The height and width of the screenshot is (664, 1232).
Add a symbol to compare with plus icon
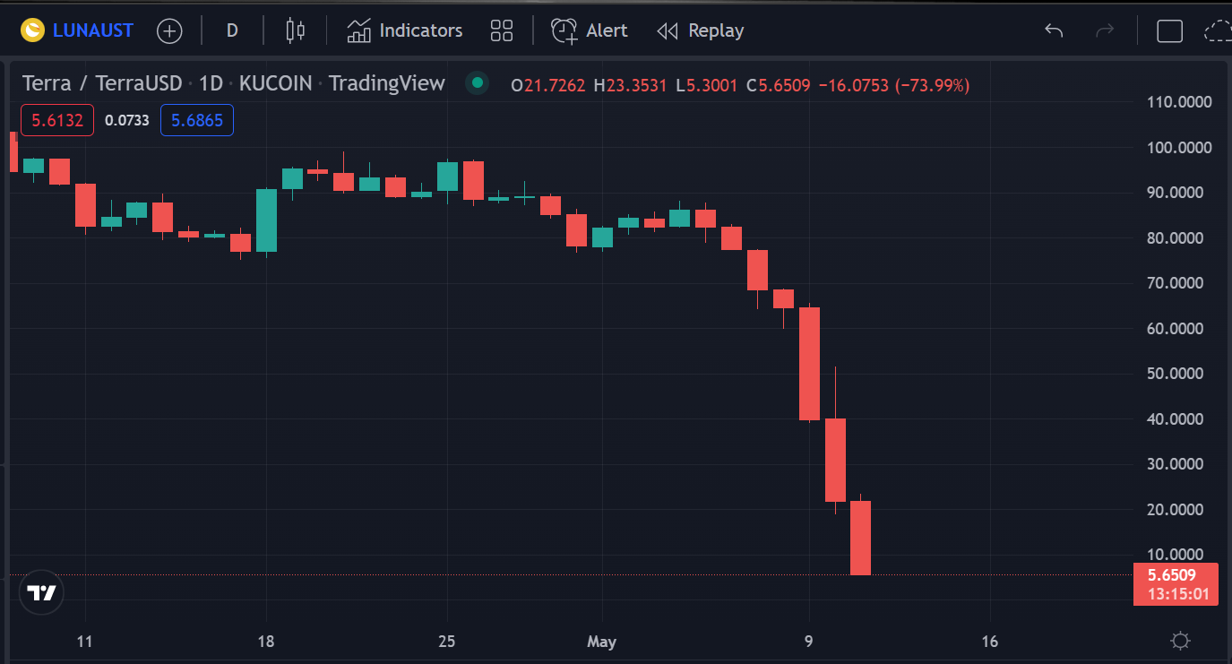point(169,31)
